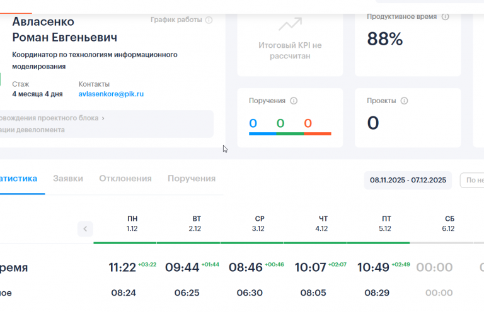Select the ЧТ 4.12 day column header
This screenshot has width=484, height=312.
pyautogui.click(x=321, y=223)
